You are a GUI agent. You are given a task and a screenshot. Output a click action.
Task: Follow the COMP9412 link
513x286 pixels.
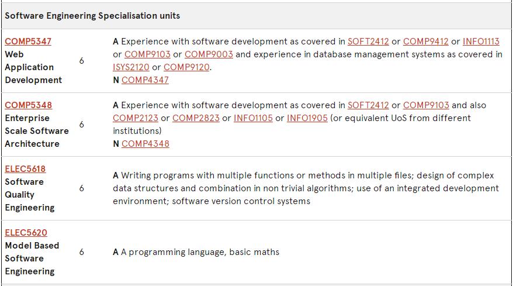(x=426, y=42)
